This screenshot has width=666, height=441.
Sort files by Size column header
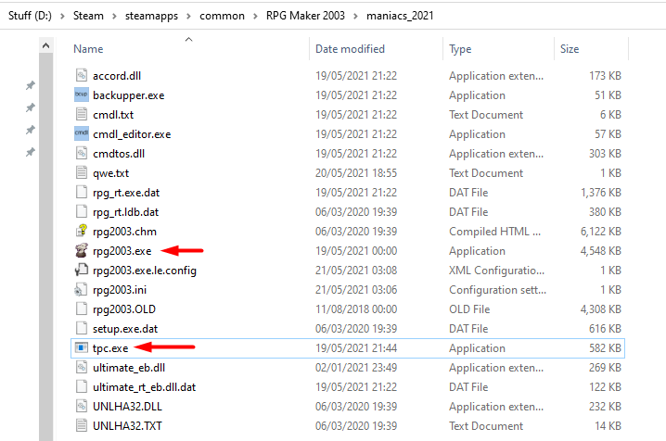click(570, 49)
